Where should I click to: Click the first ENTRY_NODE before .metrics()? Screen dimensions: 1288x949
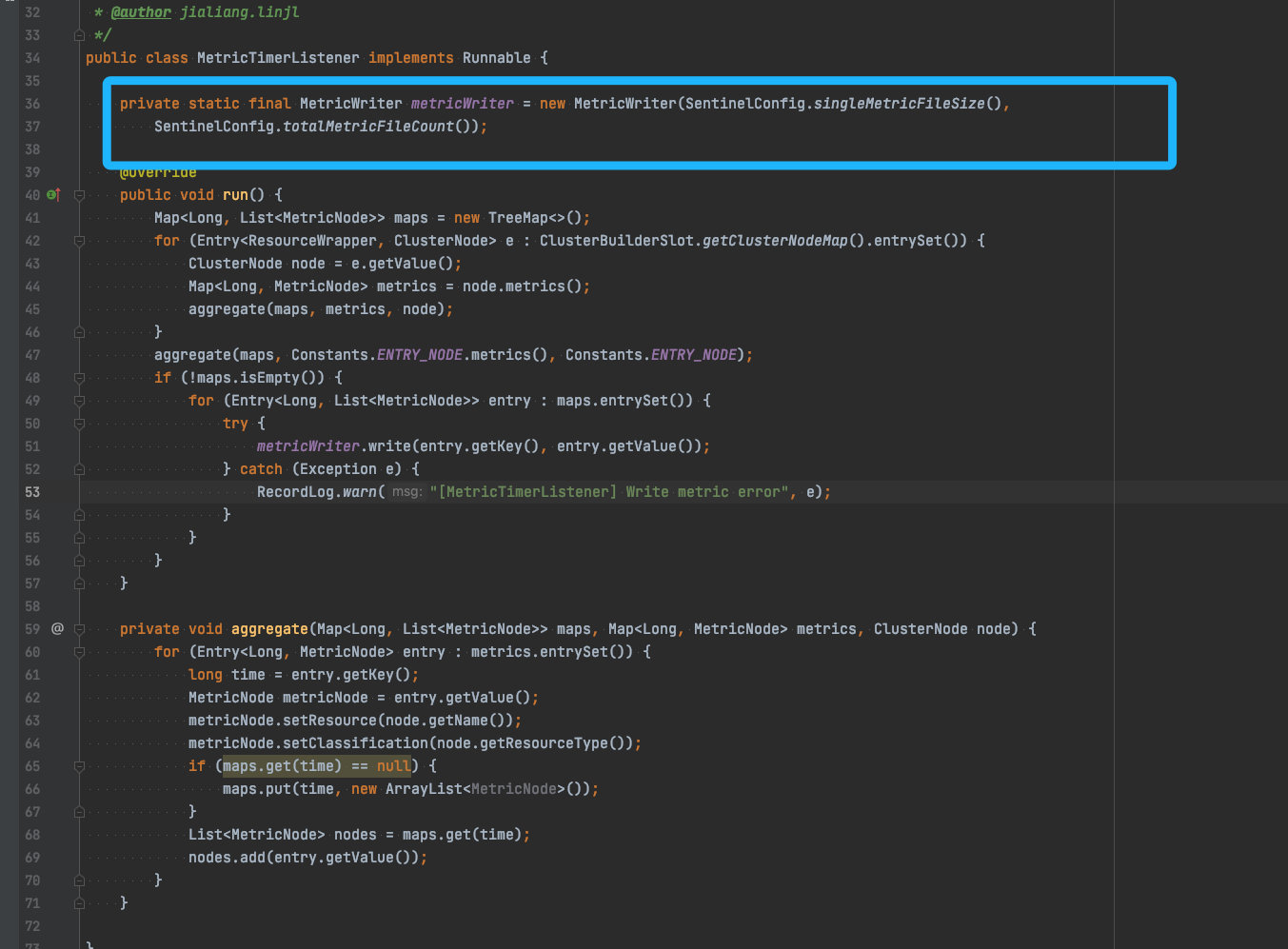tap(420, 355)
